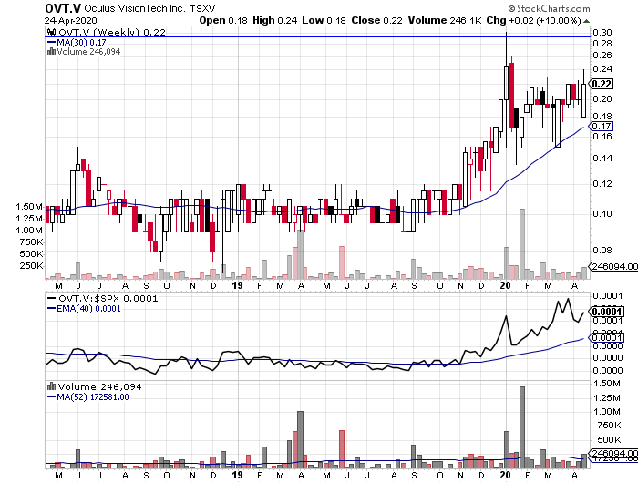The image size is (638, 483).
Task: Click the Volume 246,094 bottom-panel legend
Action: tap(99, 386)
